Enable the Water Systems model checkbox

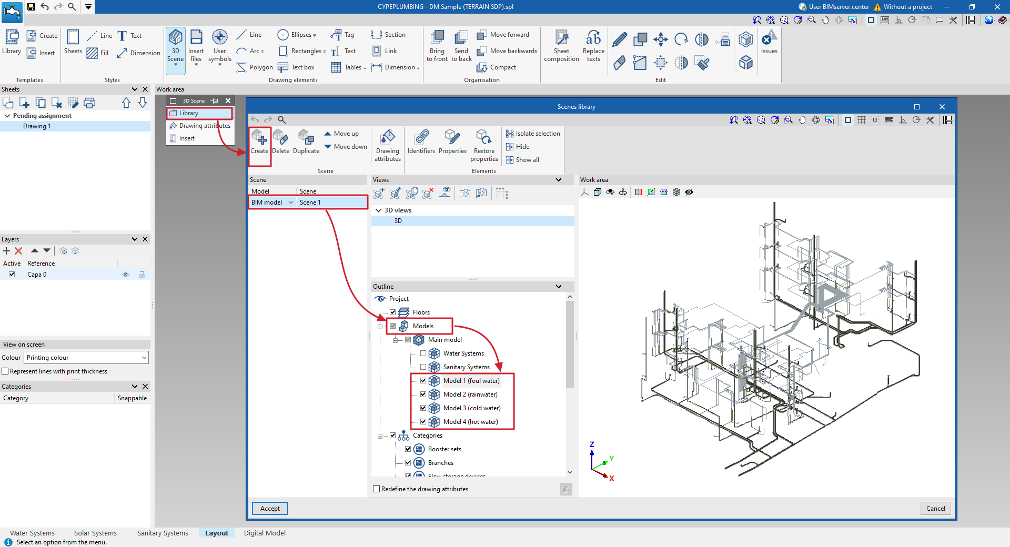click(423, 353)
